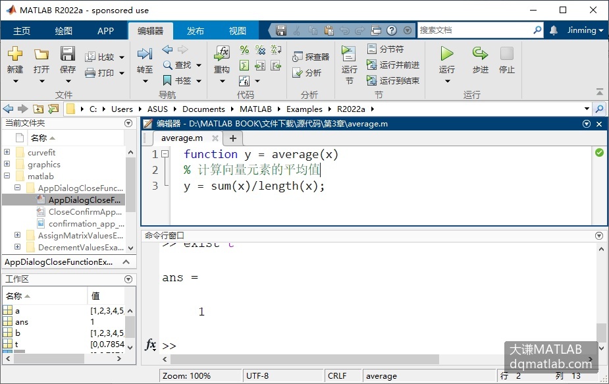609x384 pixels.
Task: Click the save icon in quick access toolbar
Action: pyautogui.click(x=281, y=30)
